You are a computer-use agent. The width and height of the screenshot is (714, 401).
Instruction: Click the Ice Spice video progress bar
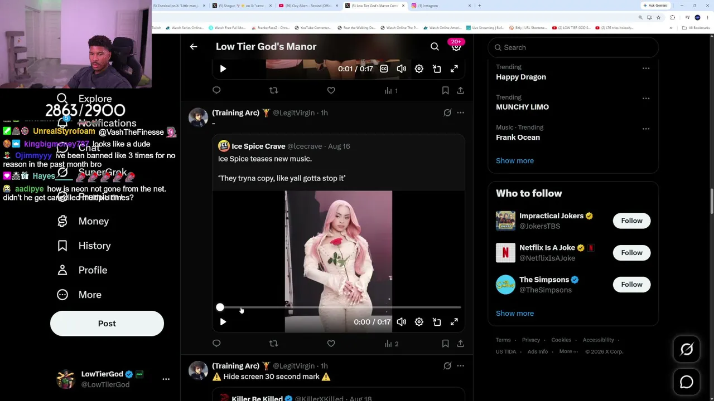340,307
